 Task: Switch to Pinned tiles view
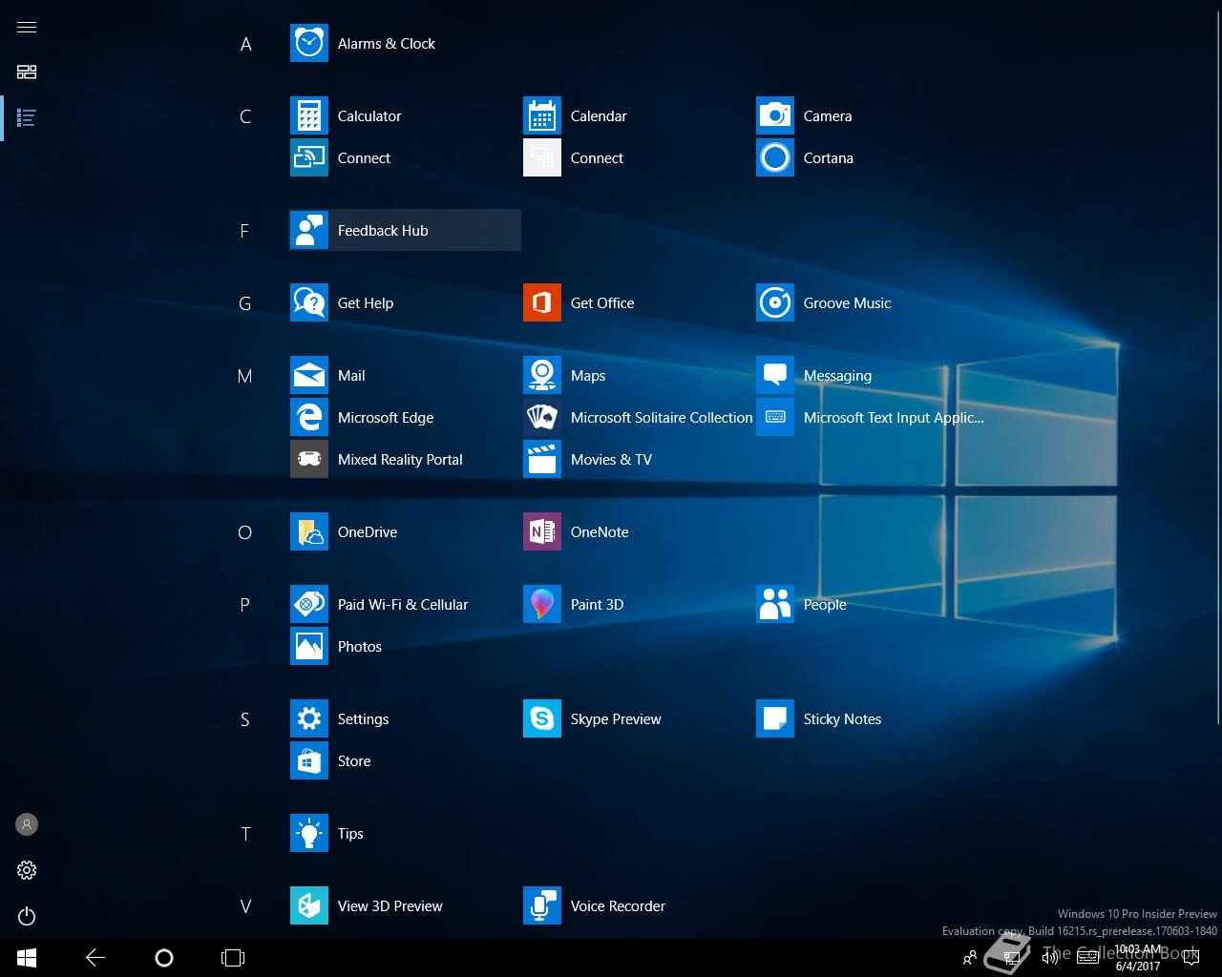point(27,73)
